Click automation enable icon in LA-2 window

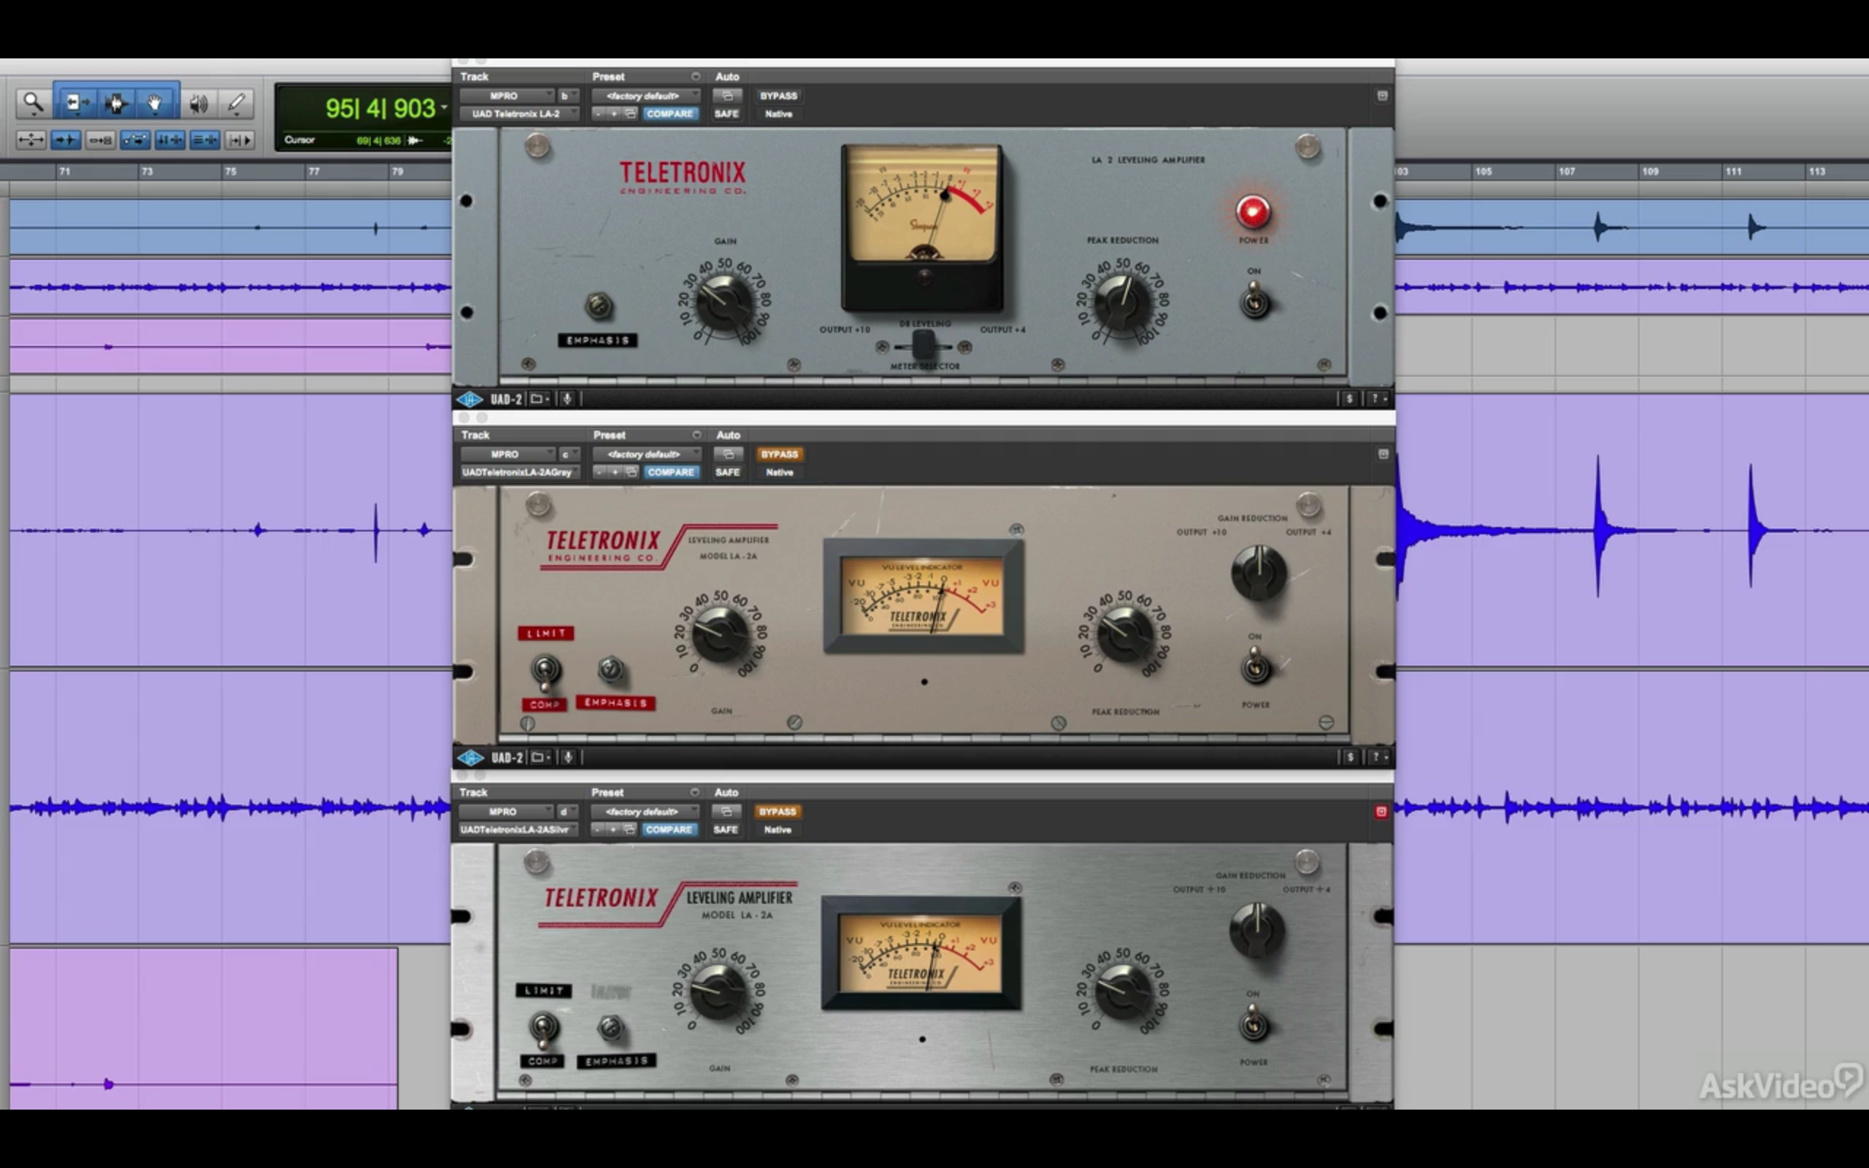[726, 96]
